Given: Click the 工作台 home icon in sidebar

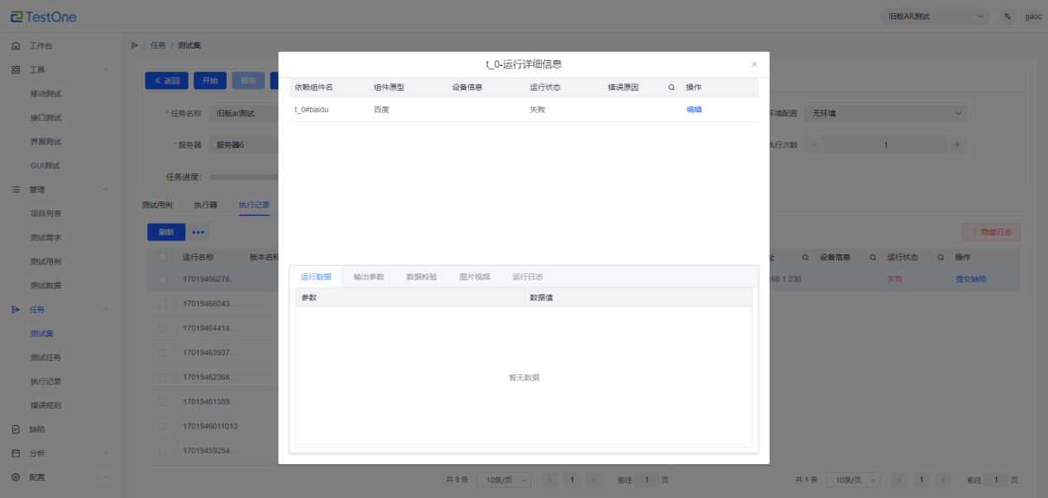Looking at the screenshot, I should tap(16, 46).
